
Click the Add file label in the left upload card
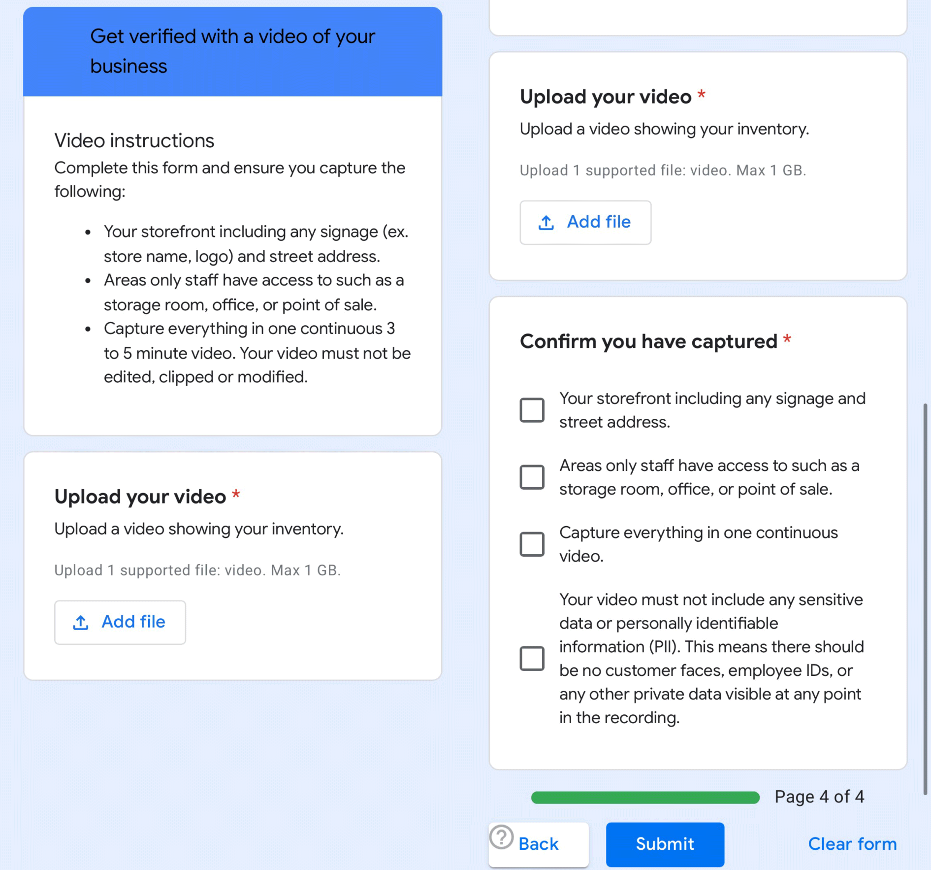[x=133, y=622]
